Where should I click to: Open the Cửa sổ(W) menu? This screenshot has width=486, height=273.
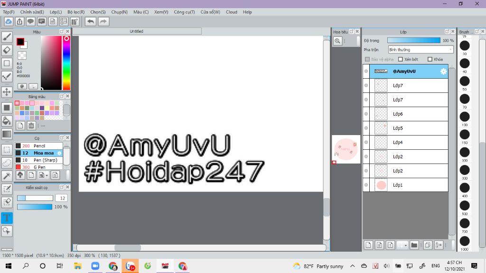pyautogui.click(x=210, y=12)
